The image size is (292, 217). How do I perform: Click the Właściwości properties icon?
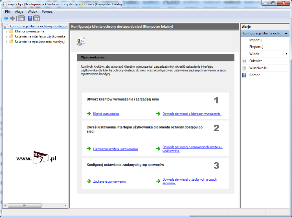pyautogui.click(x=244, y=68)
